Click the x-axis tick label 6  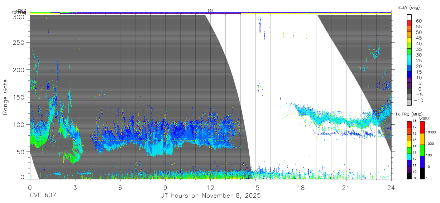pos(120,187)
